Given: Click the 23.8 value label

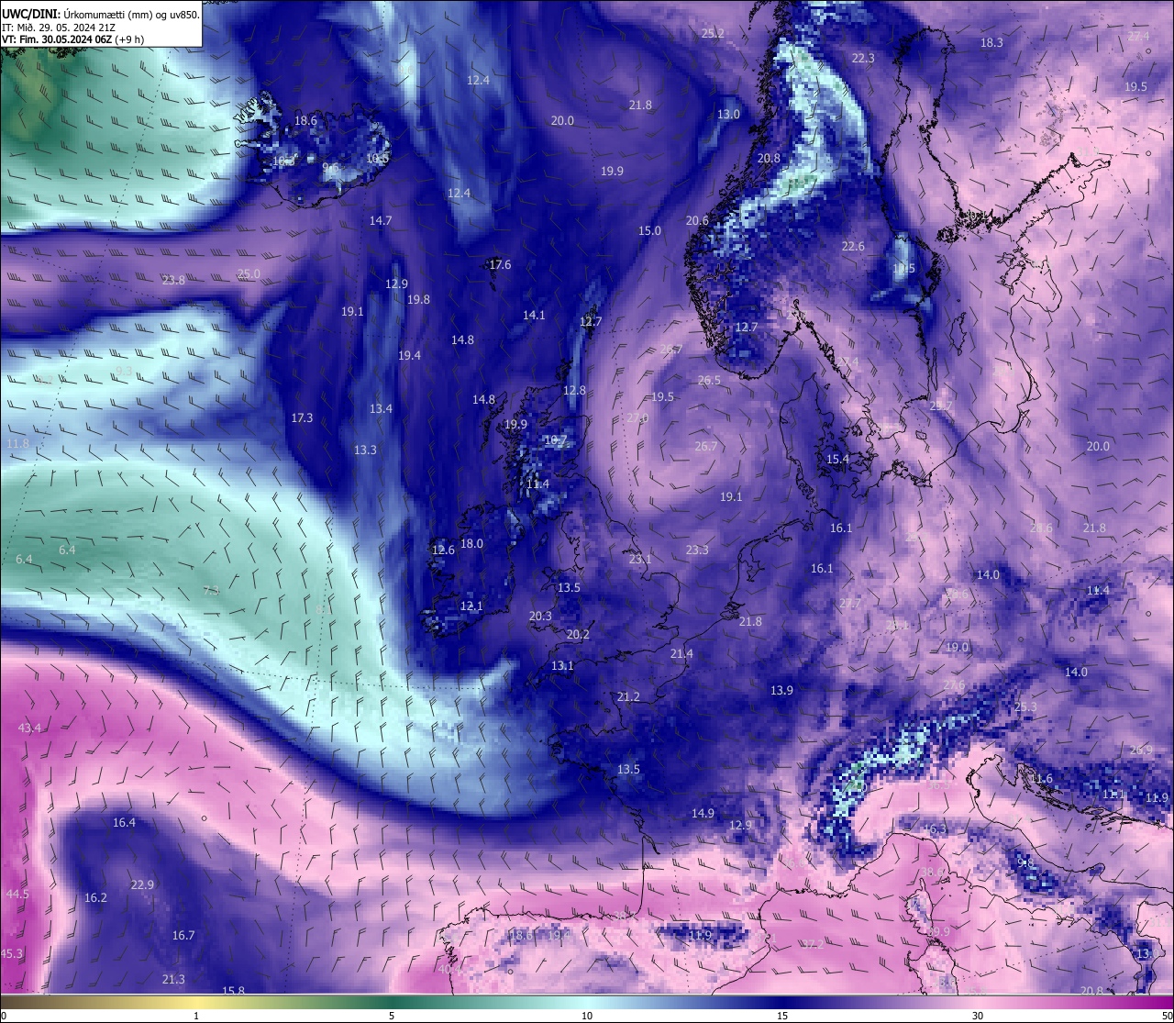Looking at the screenshot, I should pos(173,280).
